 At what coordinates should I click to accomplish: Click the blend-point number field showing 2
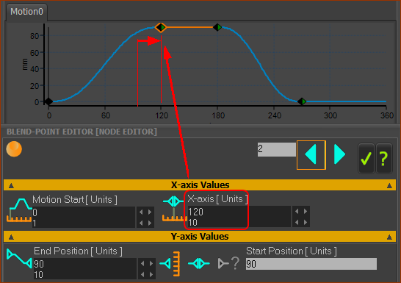tap(276, 149)
